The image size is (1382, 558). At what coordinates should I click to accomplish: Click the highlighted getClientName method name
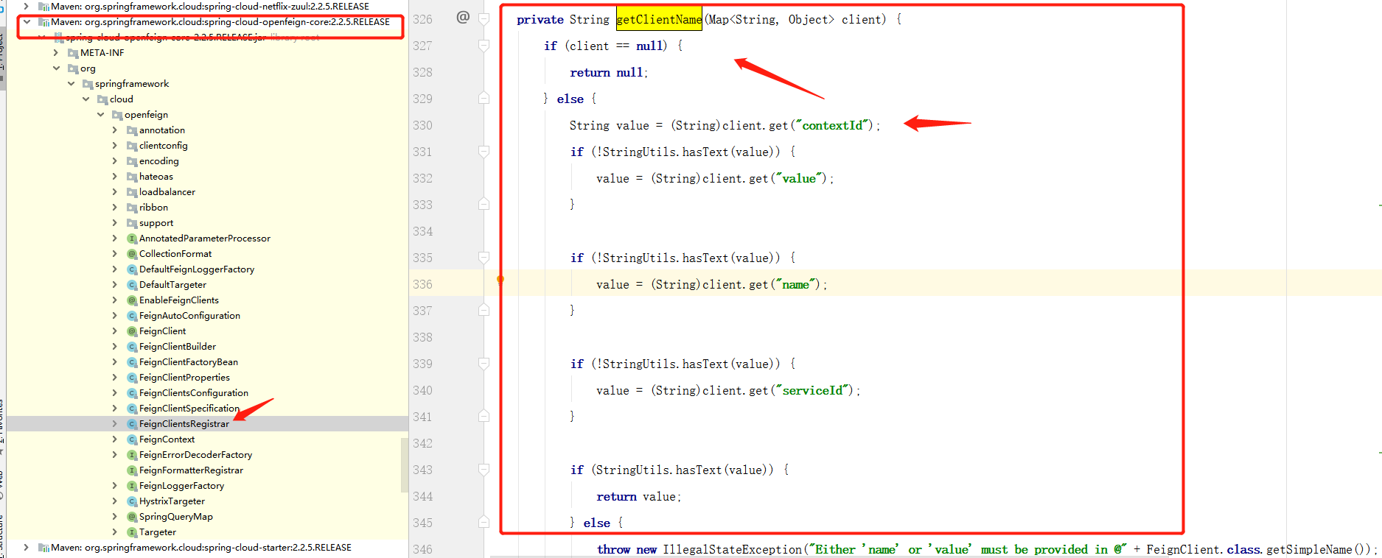(659, 20)
